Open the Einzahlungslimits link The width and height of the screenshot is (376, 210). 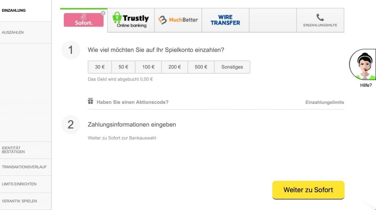pos(325,102)
